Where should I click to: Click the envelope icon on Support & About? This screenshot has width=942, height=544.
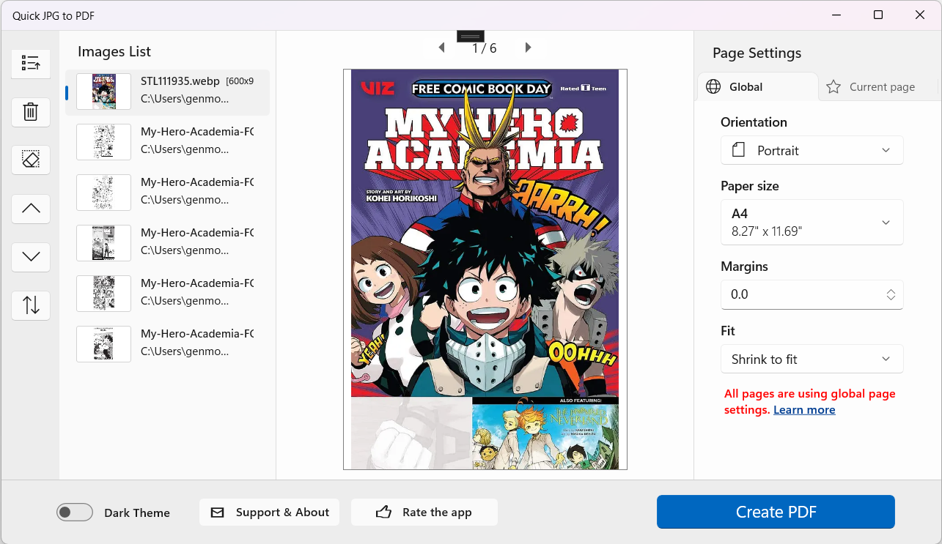pos(218,513)
